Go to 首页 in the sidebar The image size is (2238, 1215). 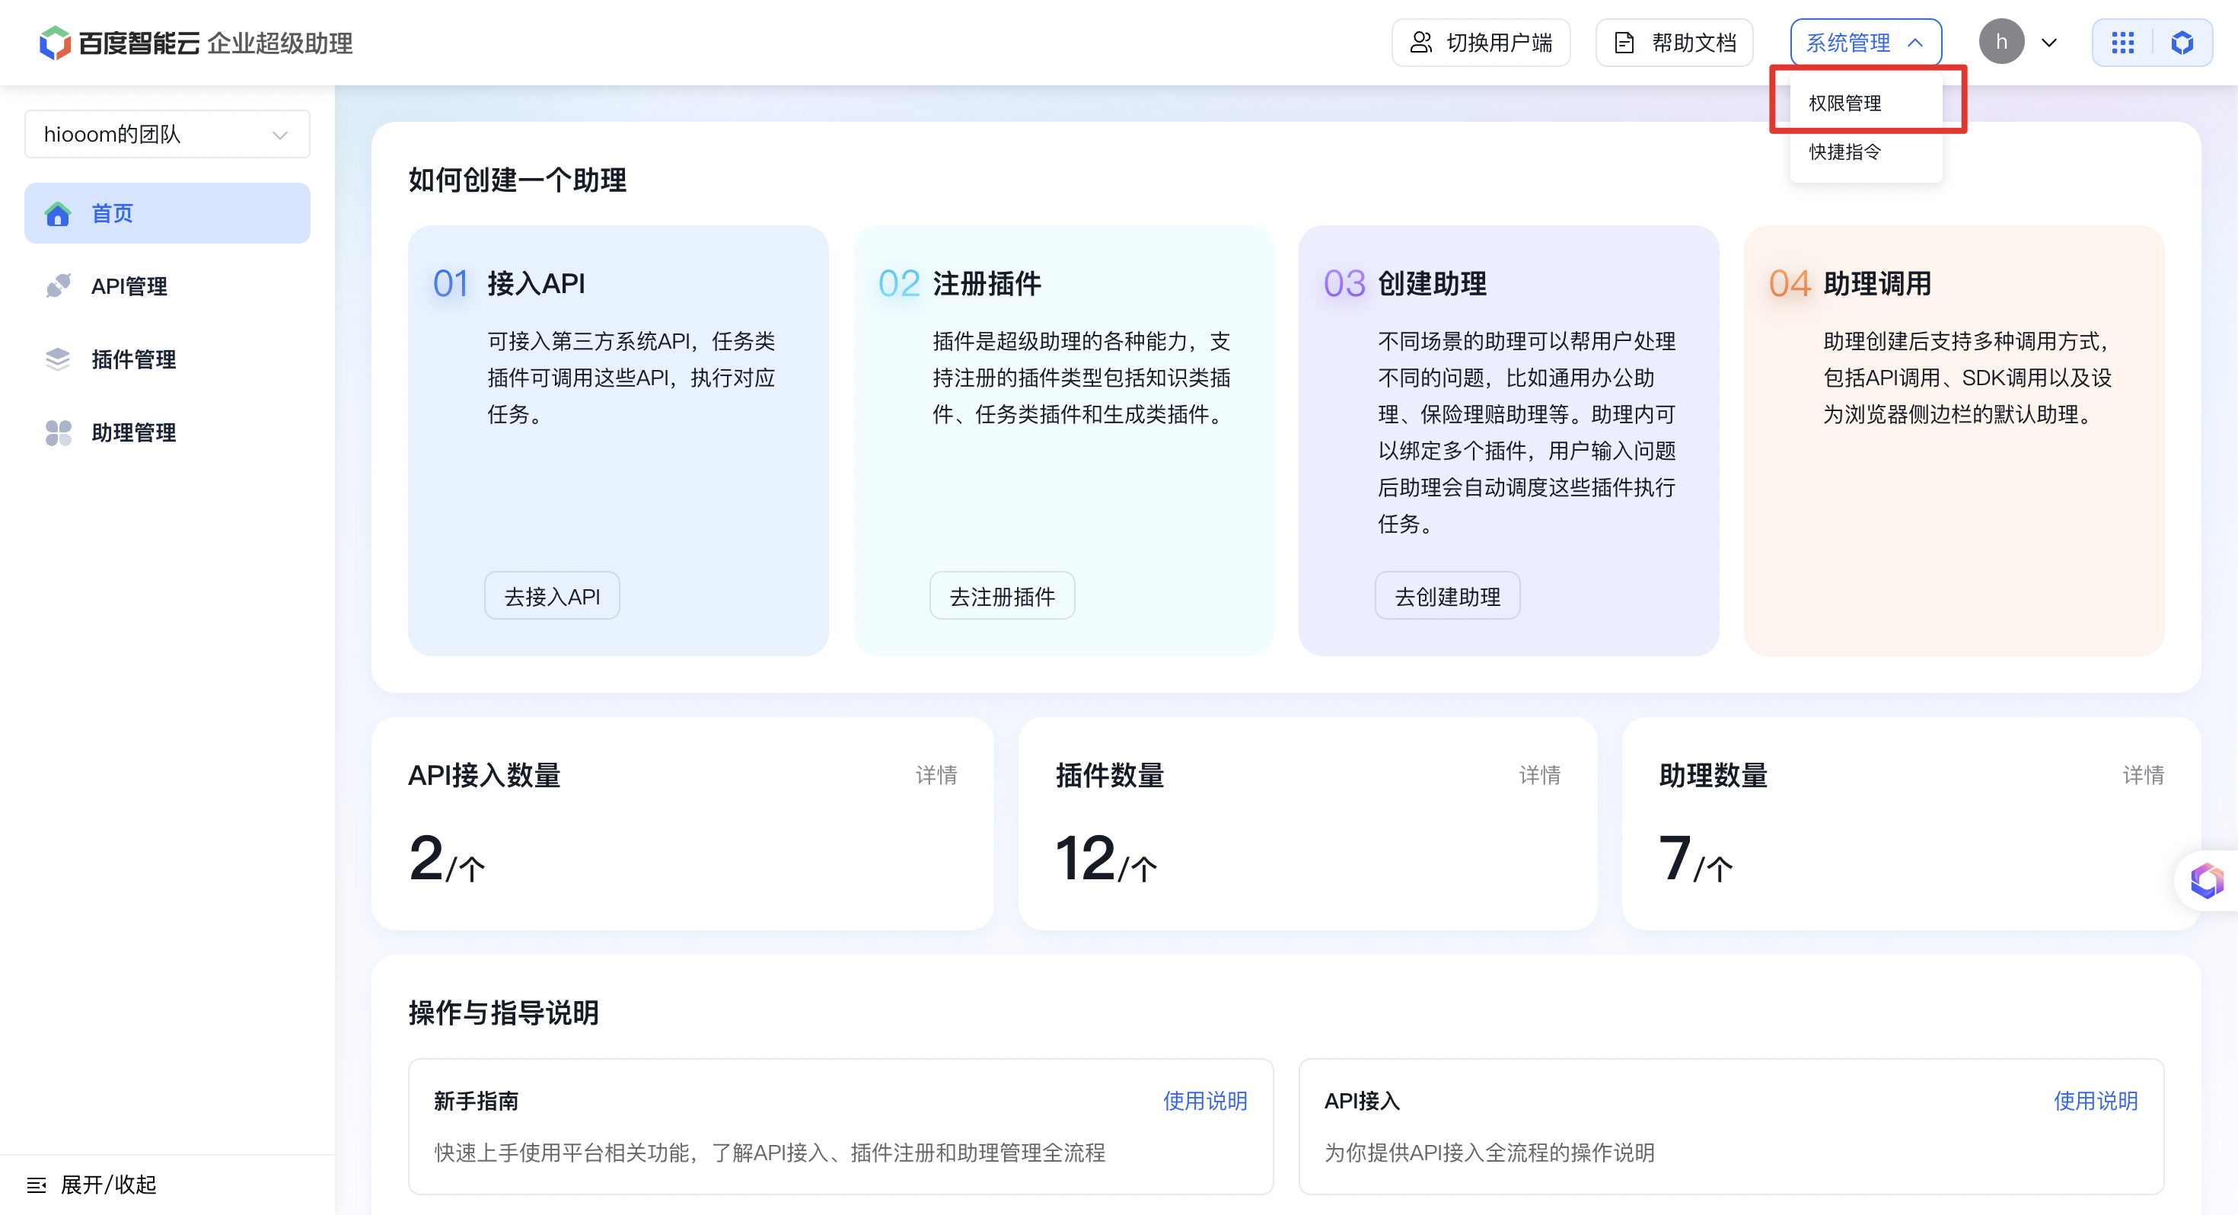tap(167, 213)
